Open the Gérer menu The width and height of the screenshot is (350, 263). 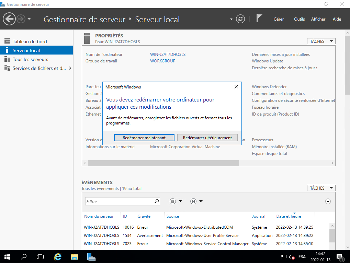(x=279, y=19)
